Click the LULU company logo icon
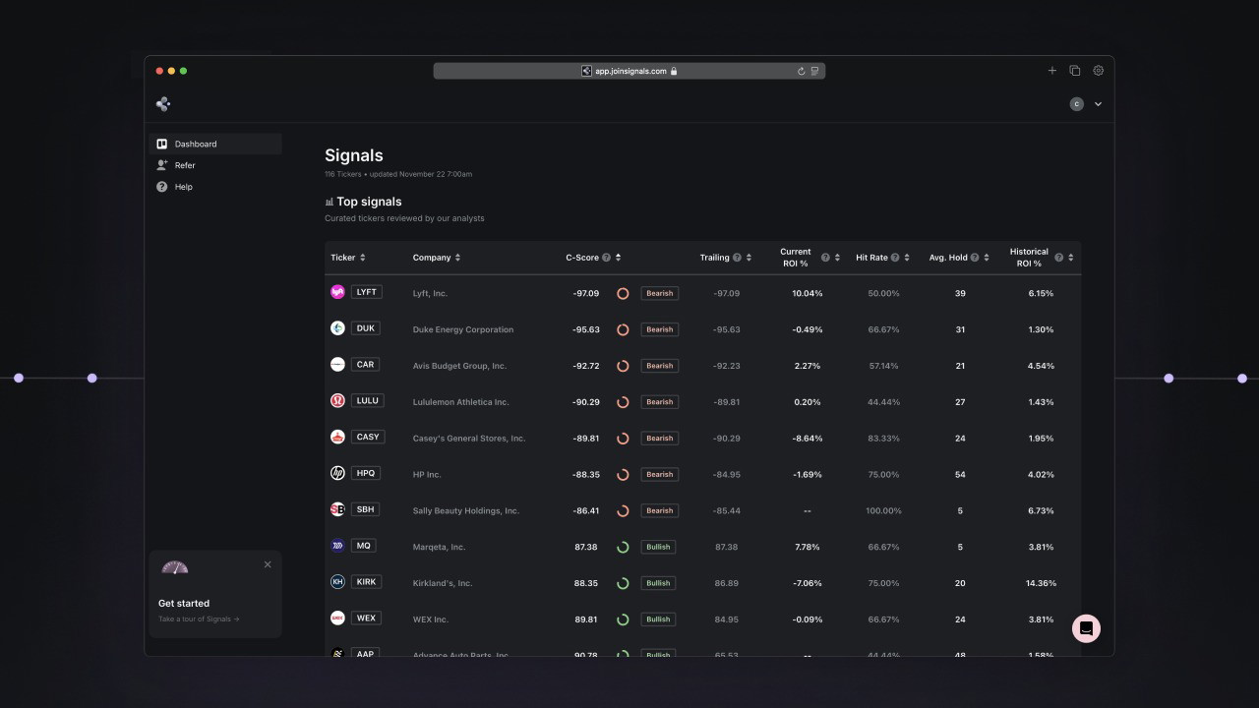The height and width of the screenshot is (708, 1259). (337, 400)
